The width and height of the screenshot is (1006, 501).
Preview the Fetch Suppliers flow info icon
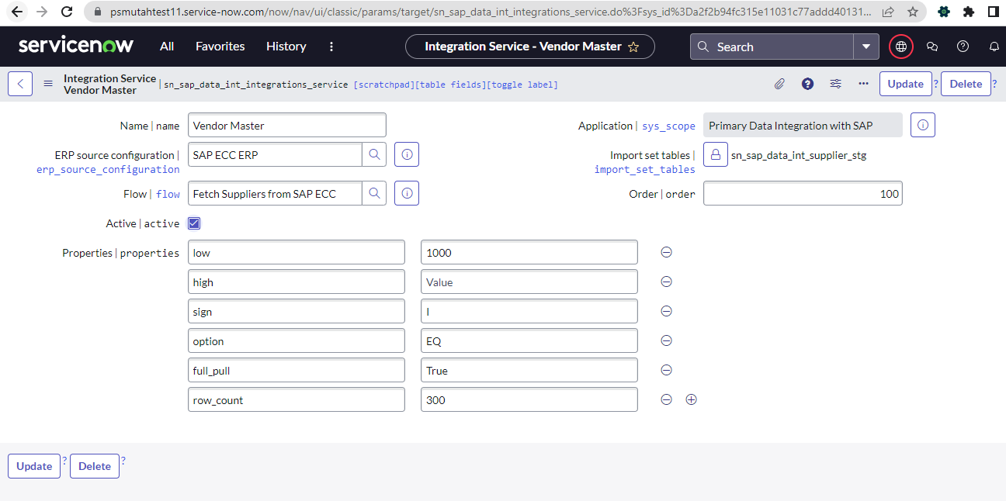pos(407,194)
